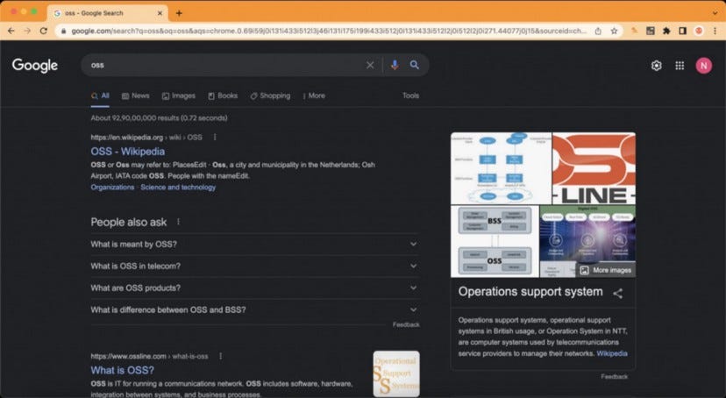726x398 pixels.
Task: Submit search with the magnifier icon
Action: [415, 65]
